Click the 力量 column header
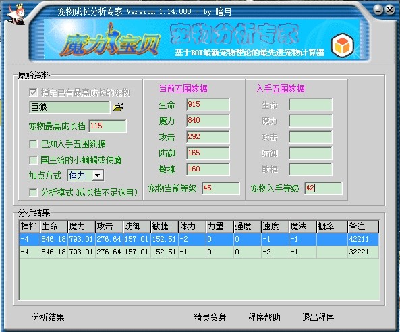This screenshot has width=400, height=332. pyautogui.click(x=220, y=227)
